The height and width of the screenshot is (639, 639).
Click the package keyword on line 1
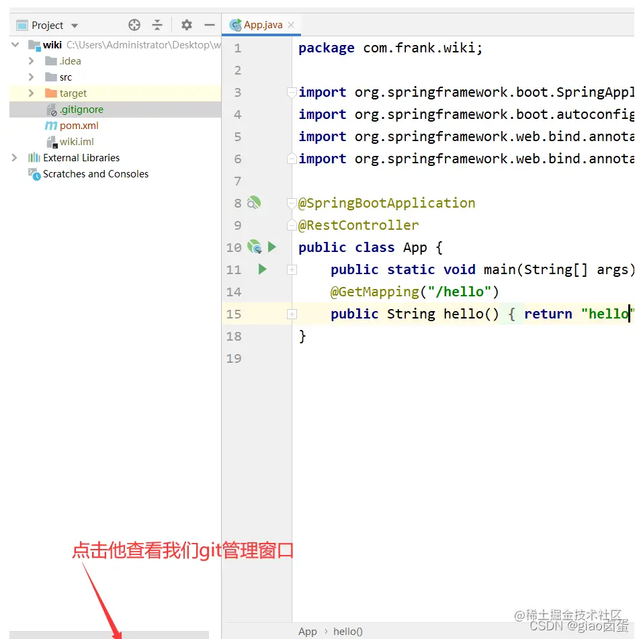[x=326, y=48]
